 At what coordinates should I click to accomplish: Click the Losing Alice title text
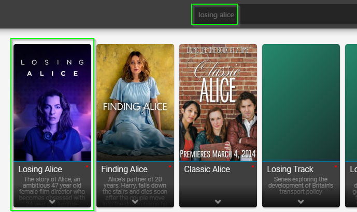tap(40, 169)
